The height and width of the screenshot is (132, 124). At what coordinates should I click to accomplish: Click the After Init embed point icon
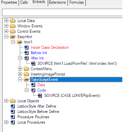click(x=26, y=58)
